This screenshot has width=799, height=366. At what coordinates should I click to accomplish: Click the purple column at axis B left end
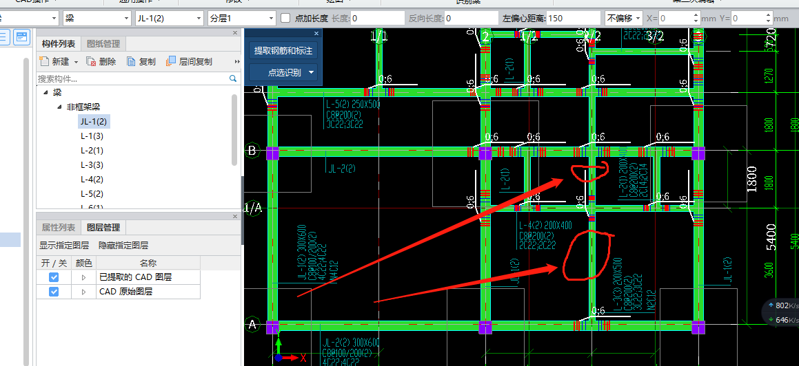[x=272, y=152]
